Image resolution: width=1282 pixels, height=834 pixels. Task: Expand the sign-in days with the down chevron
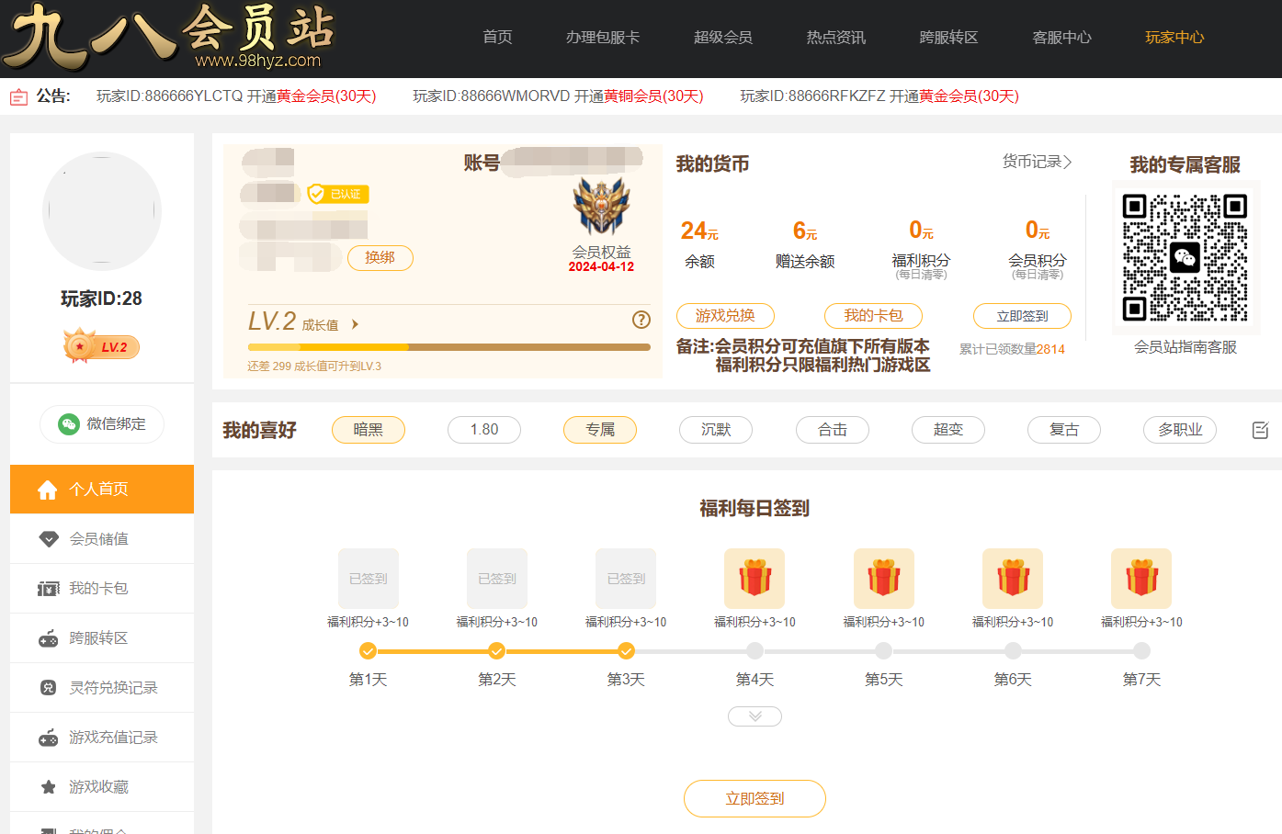pos(754,716)
